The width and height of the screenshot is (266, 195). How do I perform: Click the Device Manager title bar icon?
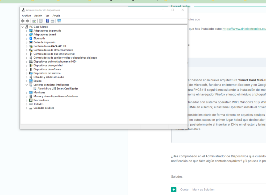coord(23,10)
